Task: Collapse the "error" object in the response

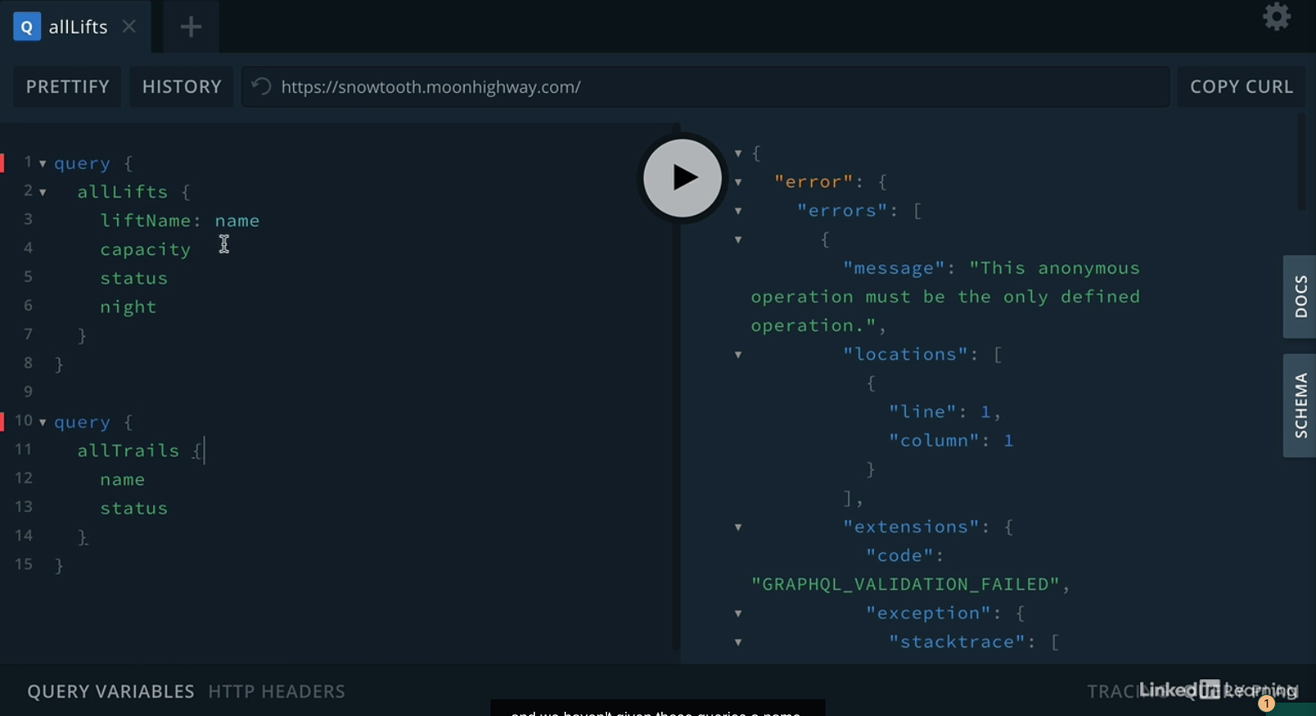Action: [x=738, y=182]
